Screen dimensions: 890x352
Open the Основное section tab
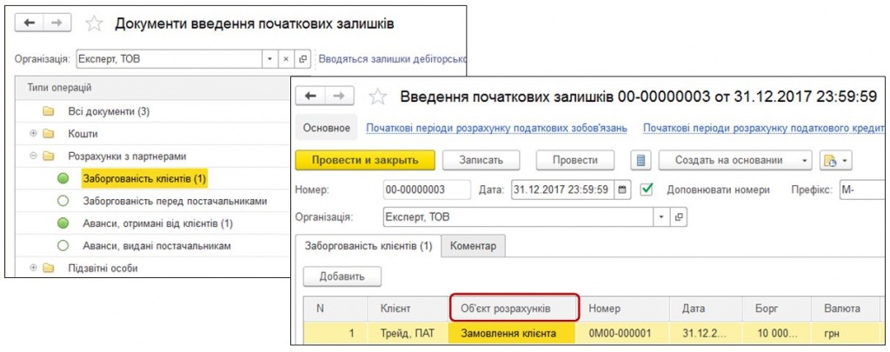[x=326, y=128]
